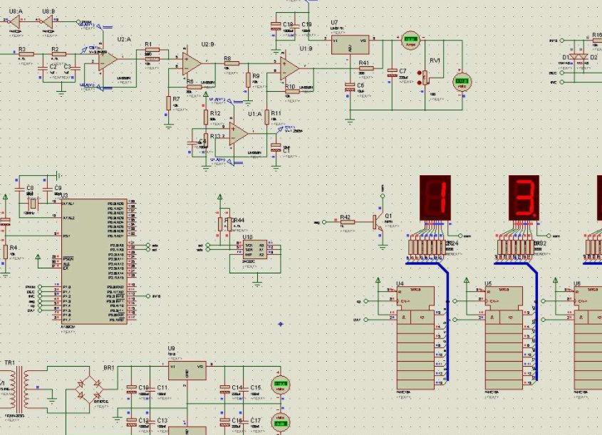
Task: Click the lower red actuator on RV1
Action: [x=419, y=83]
